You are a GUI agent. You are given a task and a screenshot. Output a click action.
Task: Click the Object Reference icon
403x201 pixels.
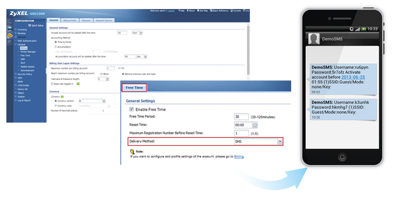click(x=219, y=11)
